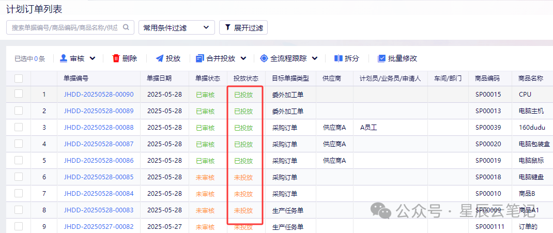Open order link JHDD-20250528-00089
Image resolution: width=553 pixels, height=233 pixels.
[99, 111]
